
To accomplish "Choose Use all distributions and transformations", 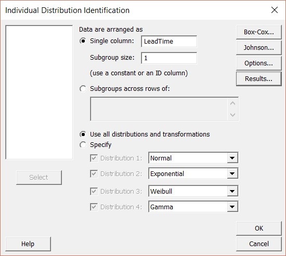I will [83, 134].
